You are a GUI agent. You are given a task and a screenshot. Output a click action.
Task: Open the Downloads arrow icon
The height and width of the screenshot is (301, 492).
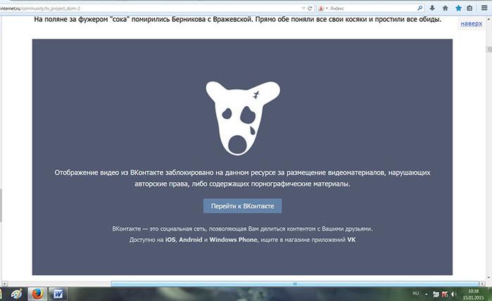432,8
